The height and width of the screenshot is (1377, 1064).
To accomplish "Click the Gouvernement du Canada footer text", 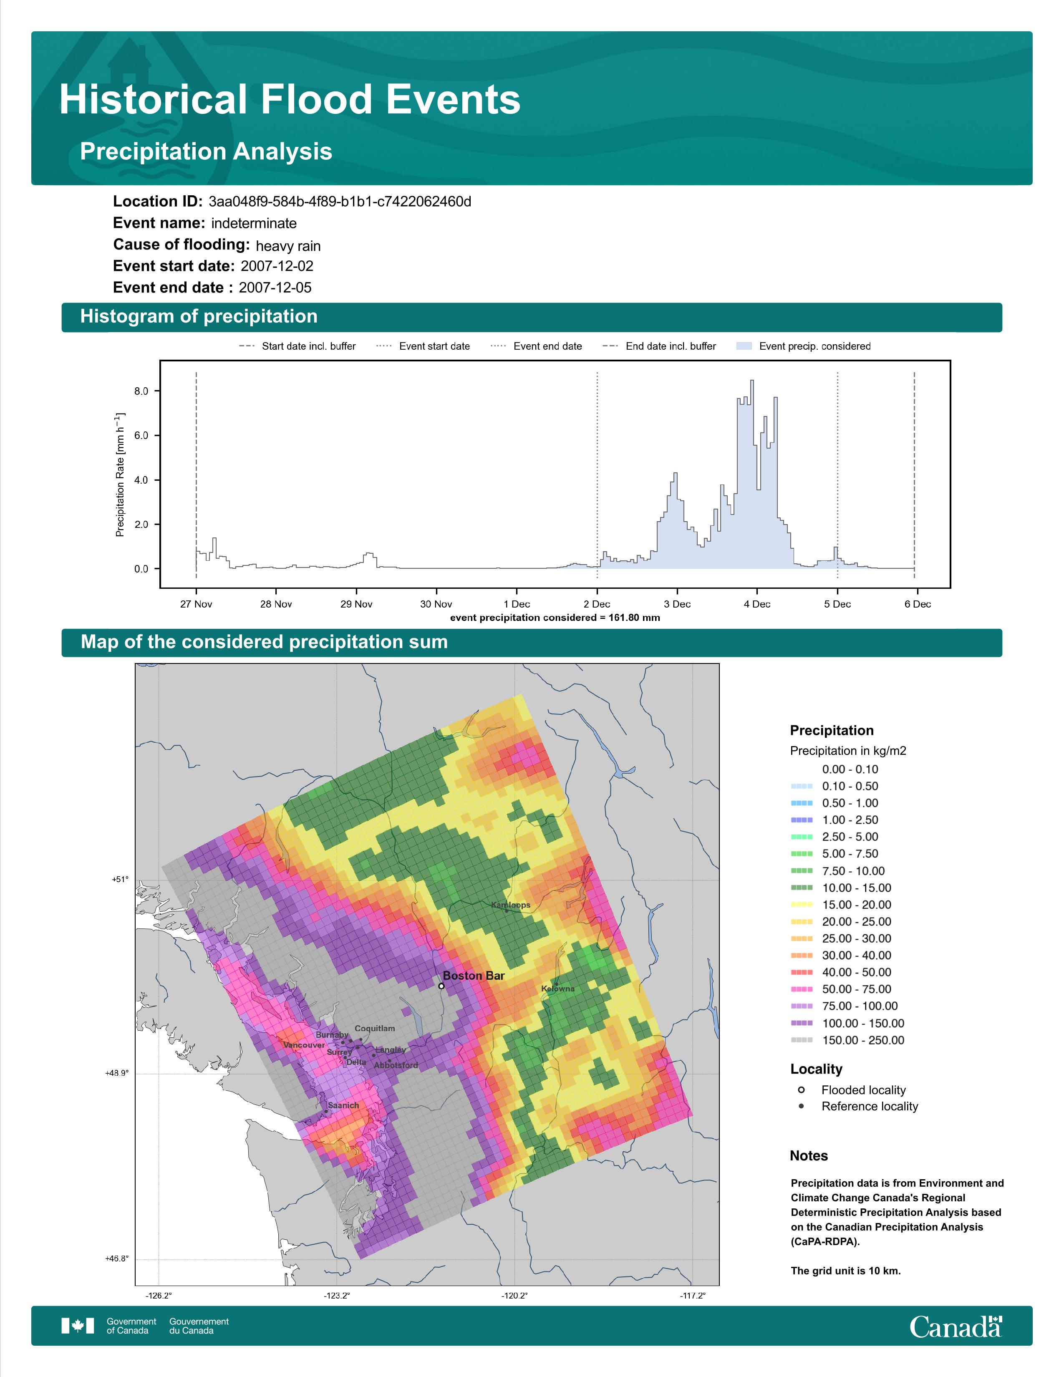I will coord(199,1326).
